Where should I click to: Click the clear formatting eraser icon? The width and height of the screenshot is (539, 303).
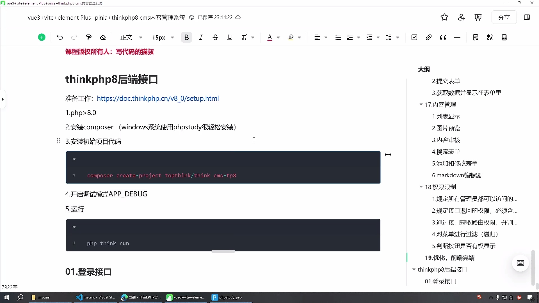(103, 37)
